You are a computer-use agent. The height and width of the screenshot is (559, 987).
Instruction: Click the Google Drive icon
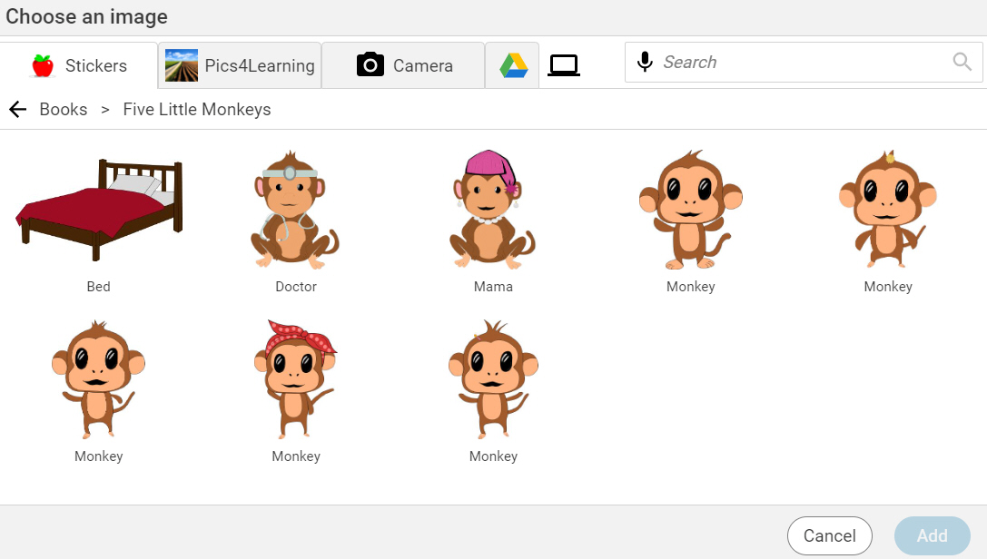(x=511, y=64)
